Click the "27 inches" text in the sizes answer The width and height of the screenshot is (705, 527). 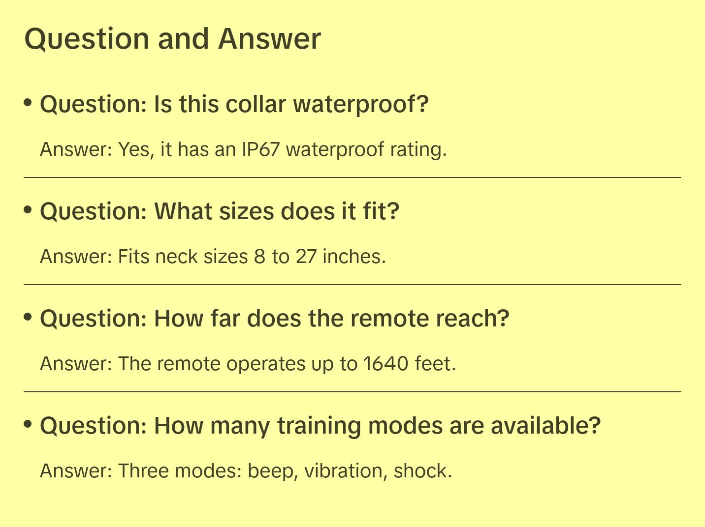tap(340, 256)
